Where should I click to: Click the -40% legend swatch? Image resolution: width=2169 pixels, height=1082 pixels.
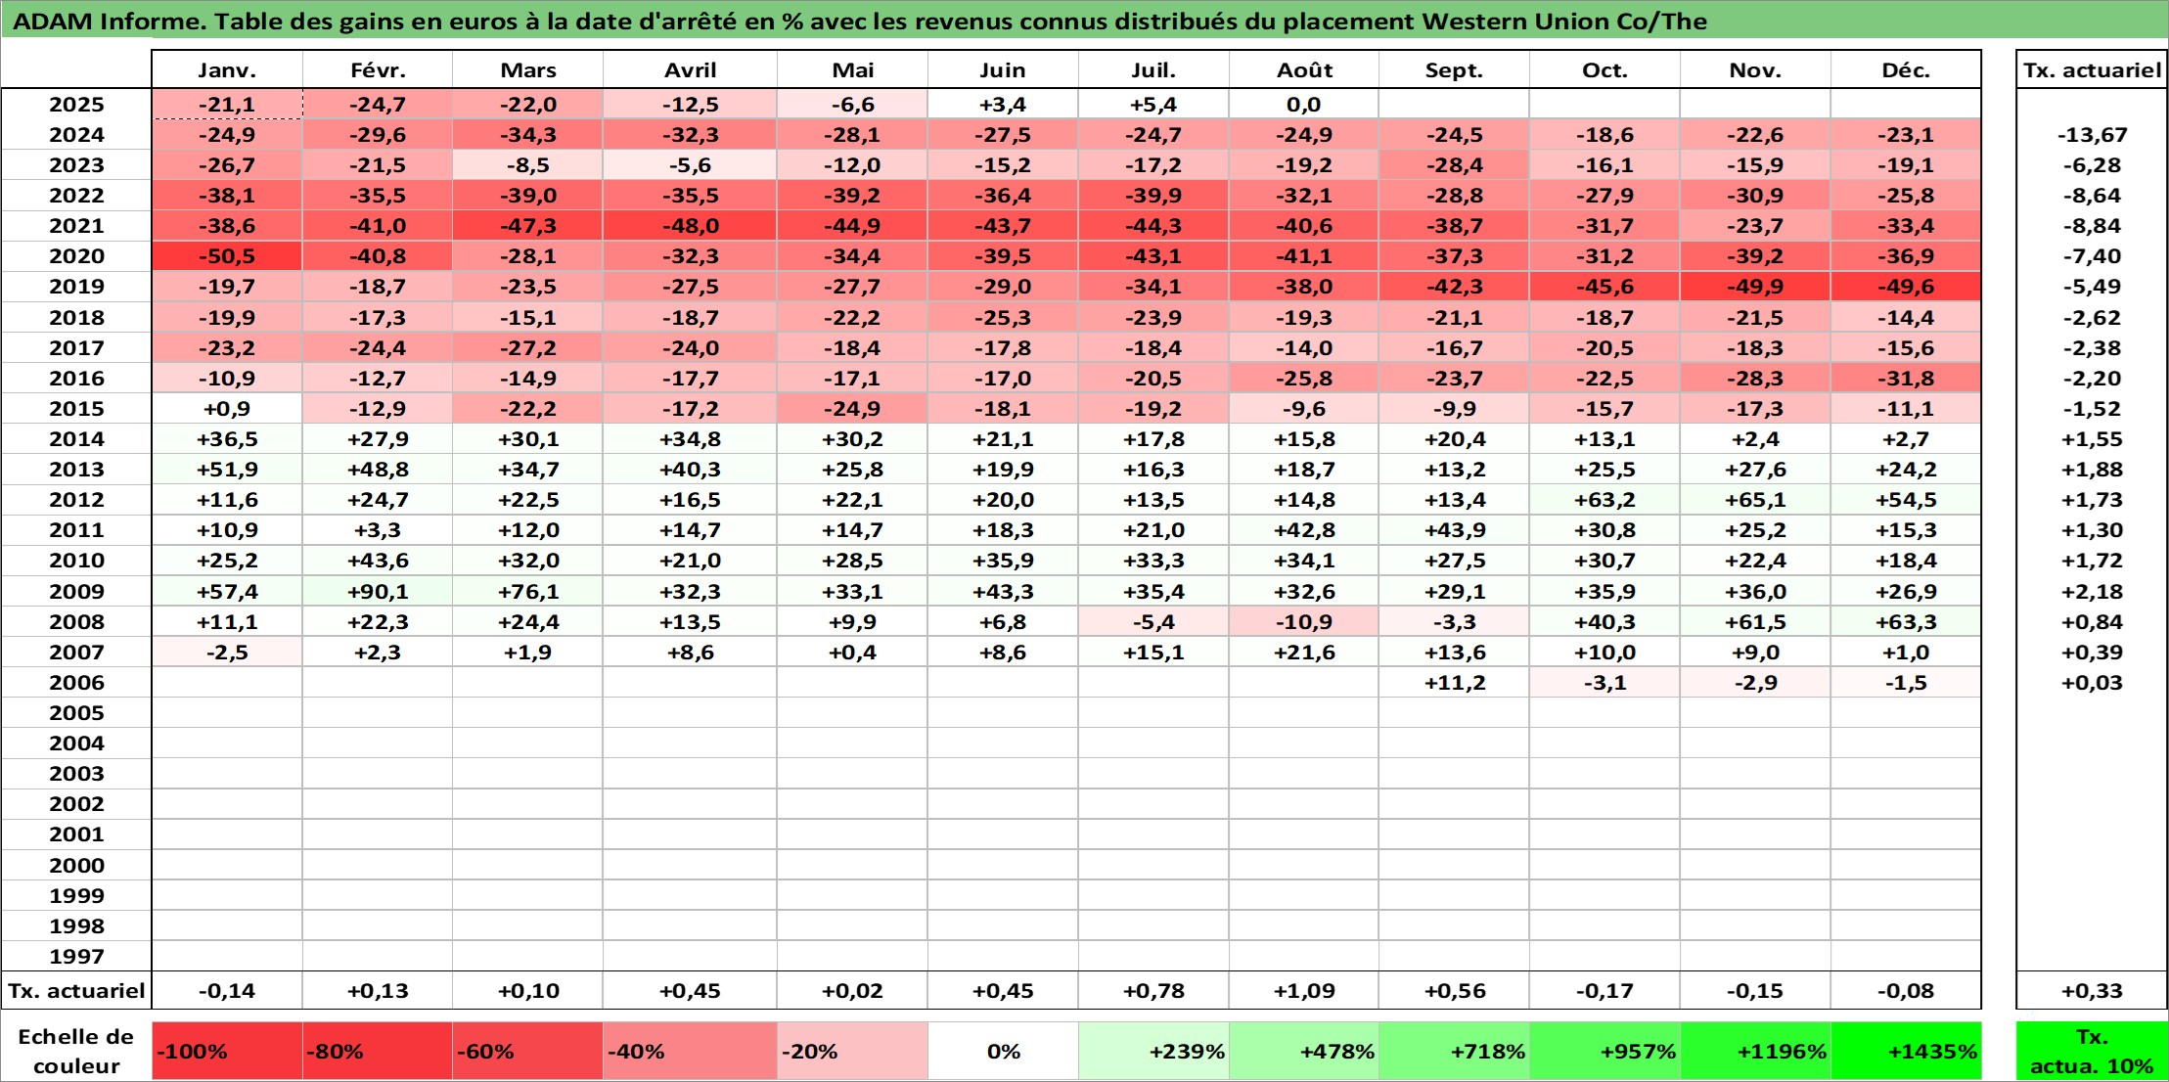click(x=690, y=1052)
